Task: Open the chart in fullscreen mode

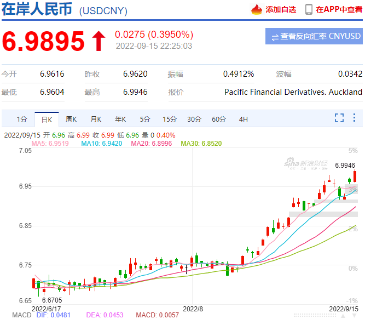Action: (339, 118)
